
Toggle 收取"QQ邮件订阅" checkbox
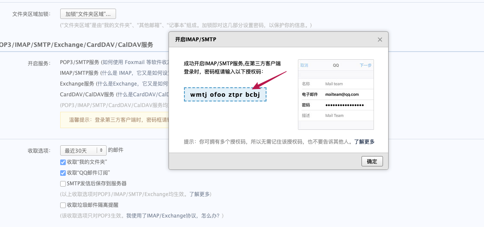[x=63, y=173]
